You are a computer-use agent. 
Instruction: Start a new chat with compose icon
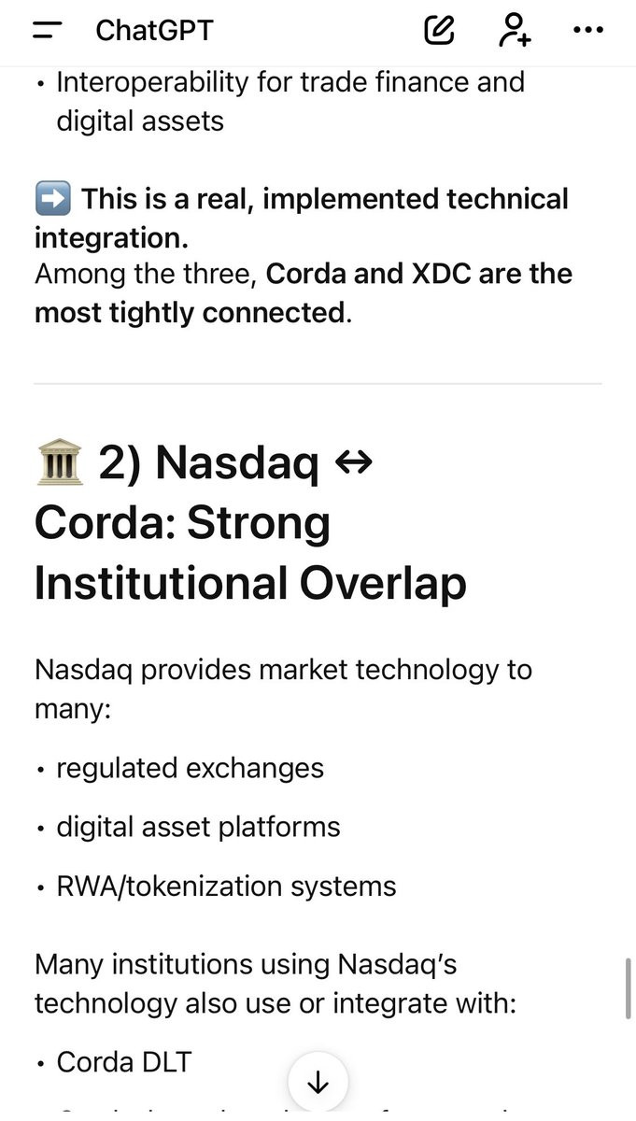click(x=439, y=30)
